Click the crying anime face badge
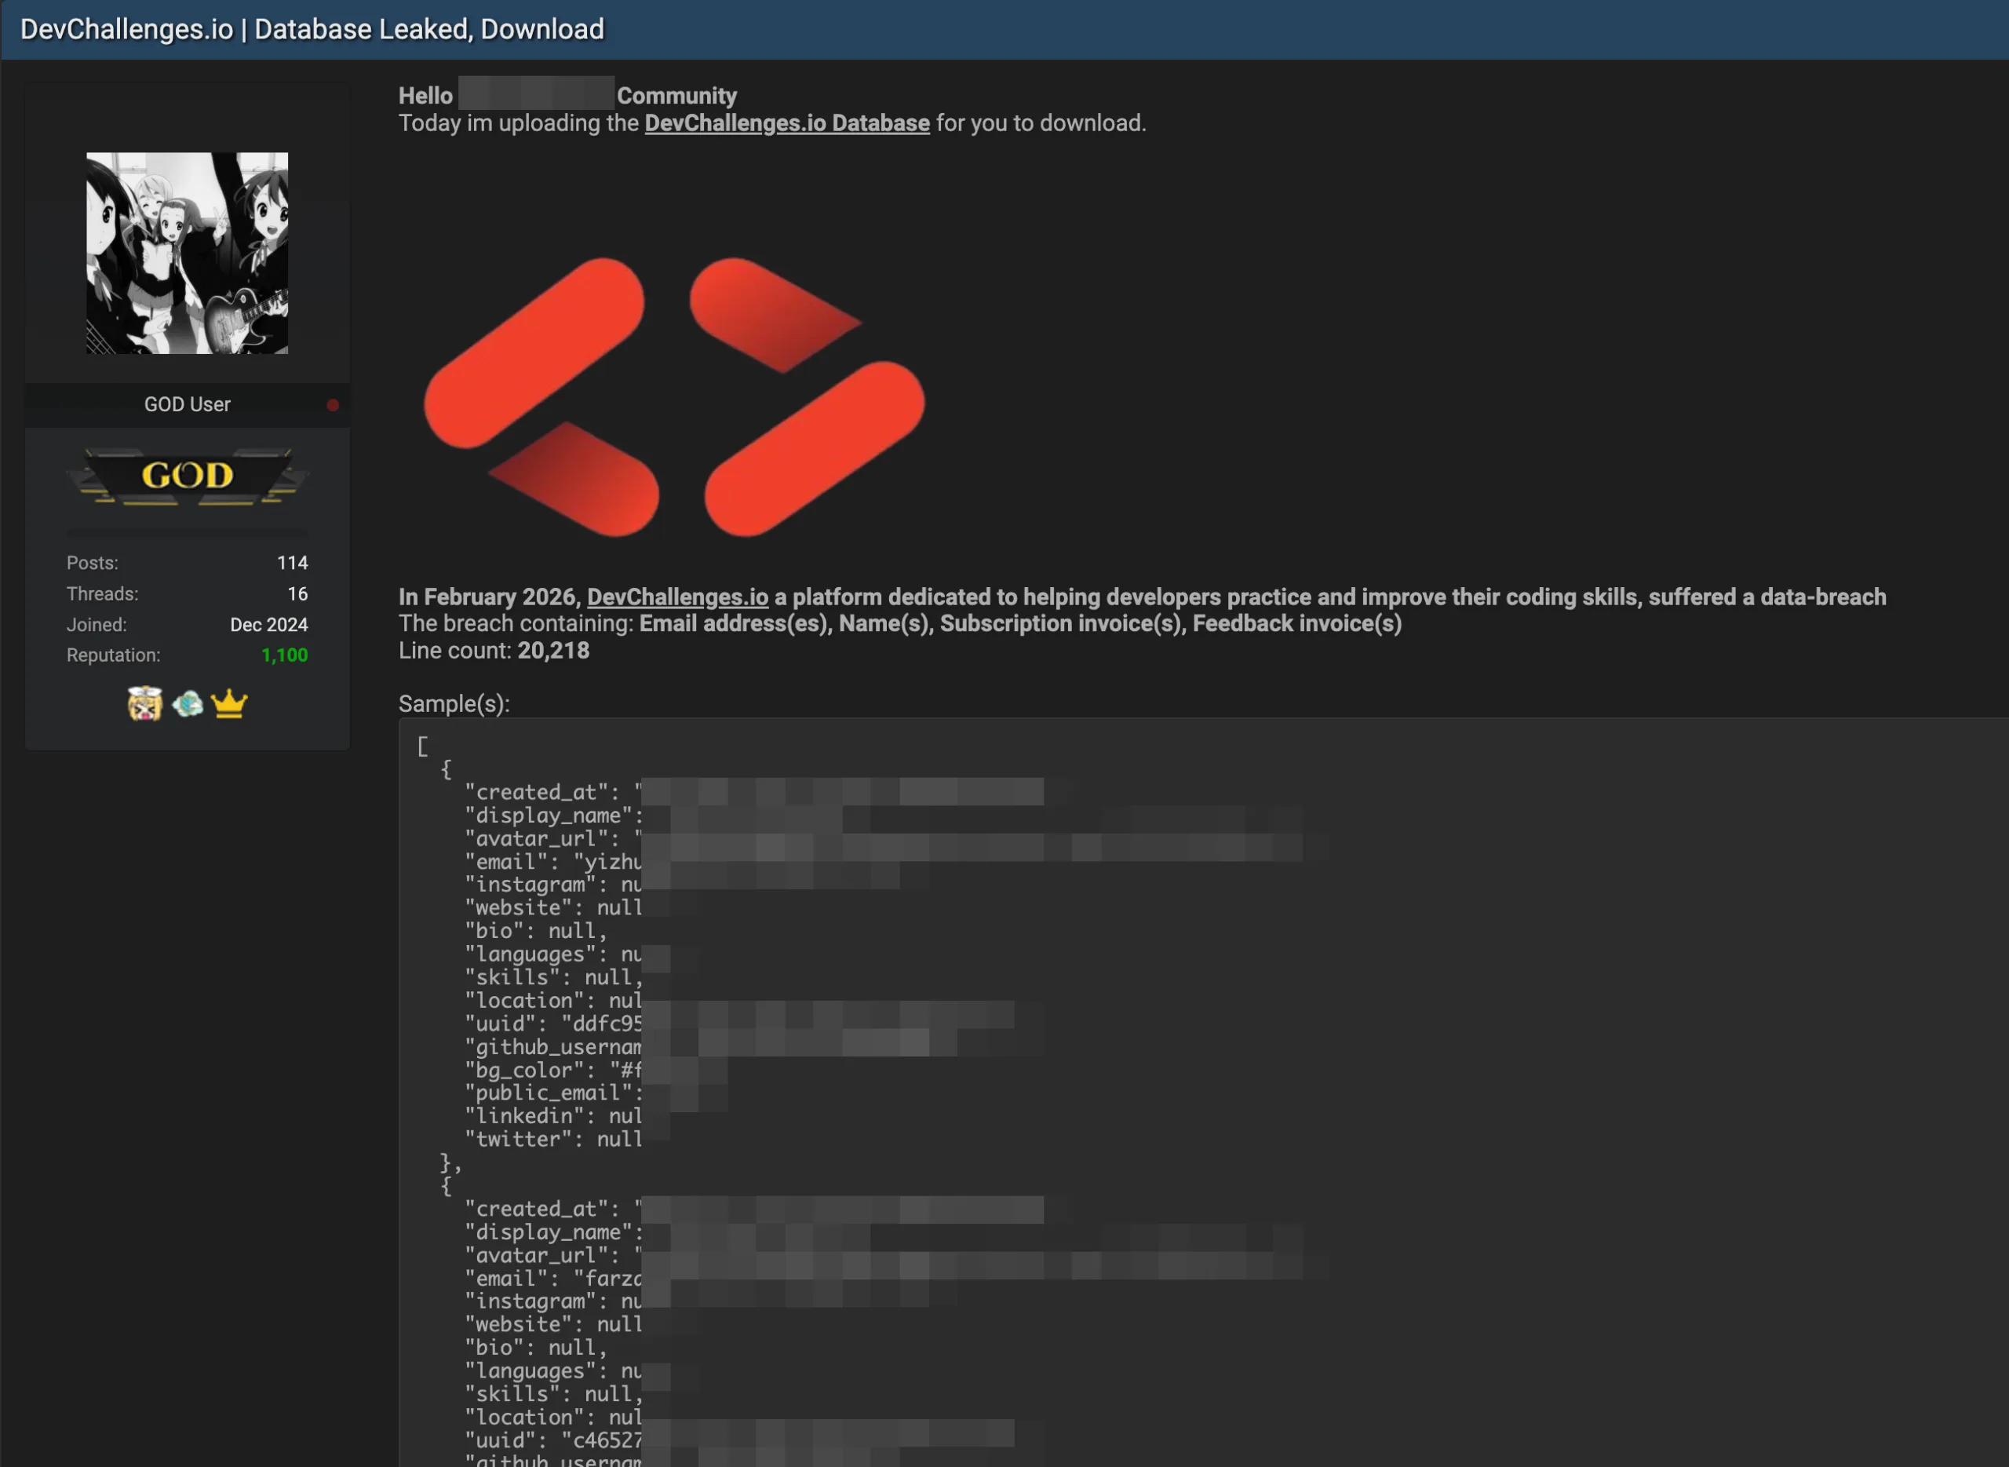The image size is (2009, 1467). click(x=144, y=704)
